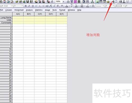Increase font size with the large A icon
132x103 pixels.
tap(51, 6)
